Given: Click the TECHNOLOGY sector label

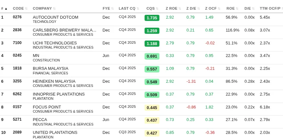Looking at the screenshot, I should 45,22.
